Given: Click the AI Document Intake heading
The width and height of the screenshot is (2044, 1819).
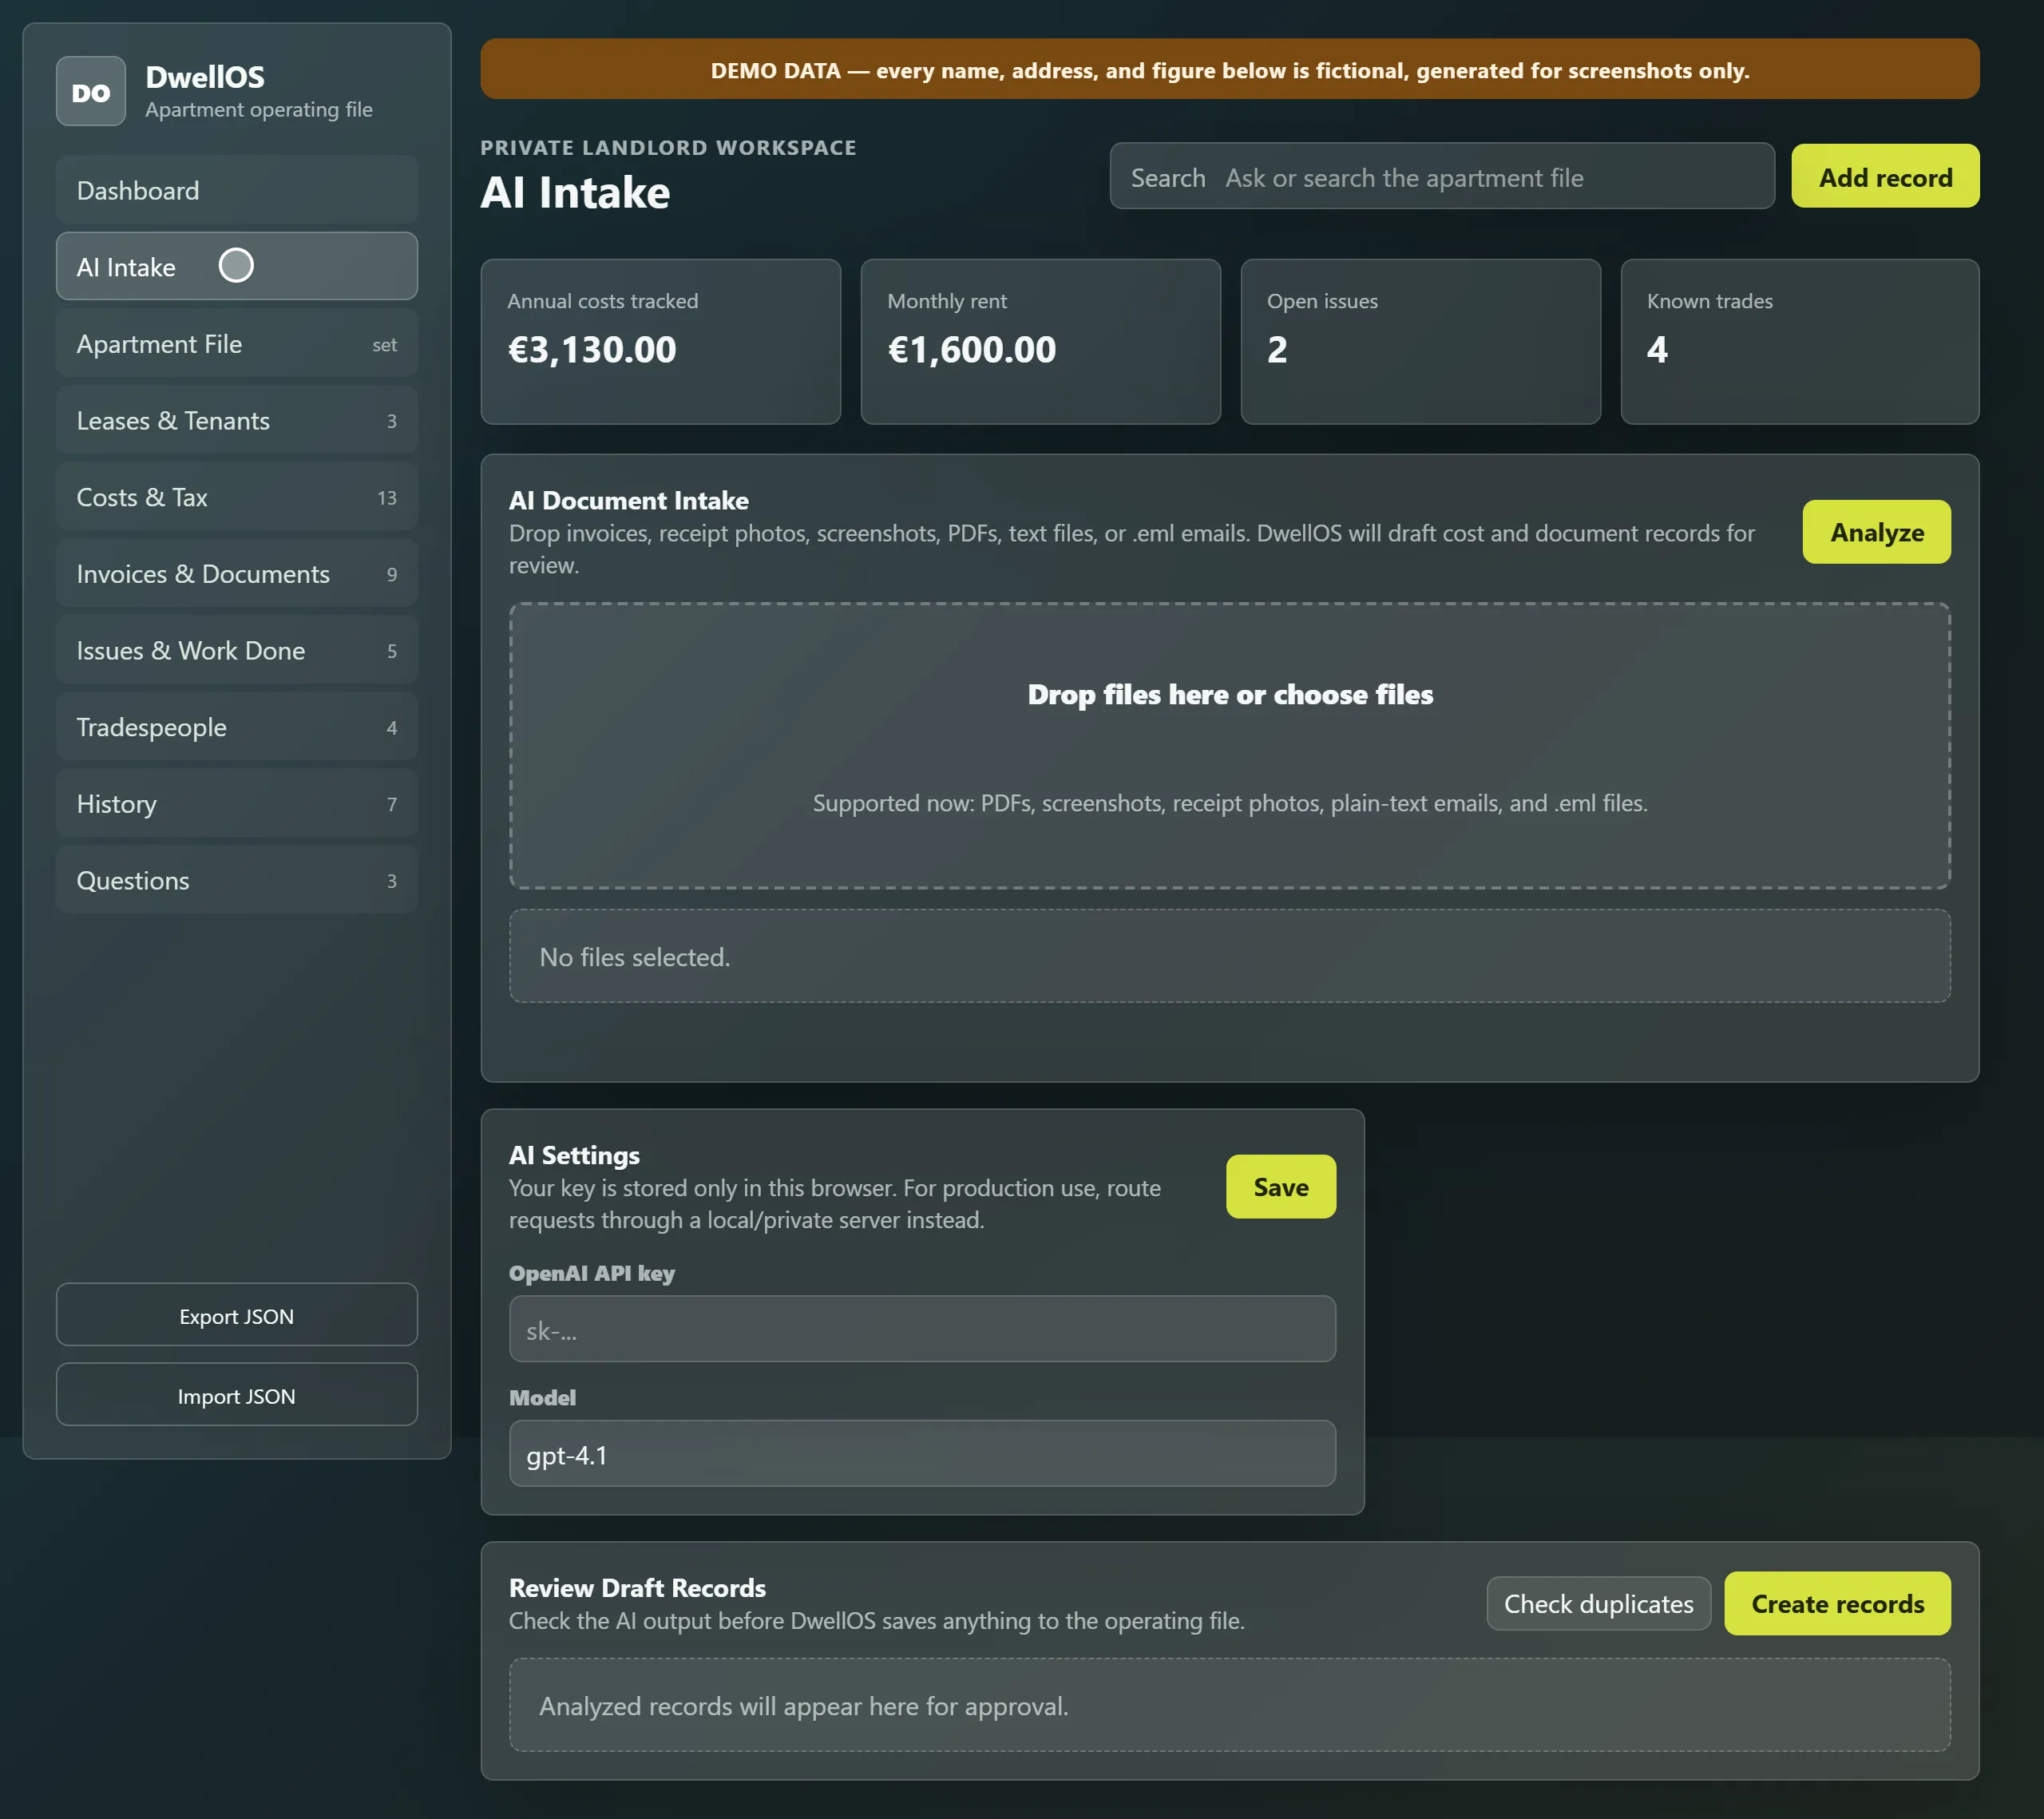Looking at the screenshot, I should [629, 500].
